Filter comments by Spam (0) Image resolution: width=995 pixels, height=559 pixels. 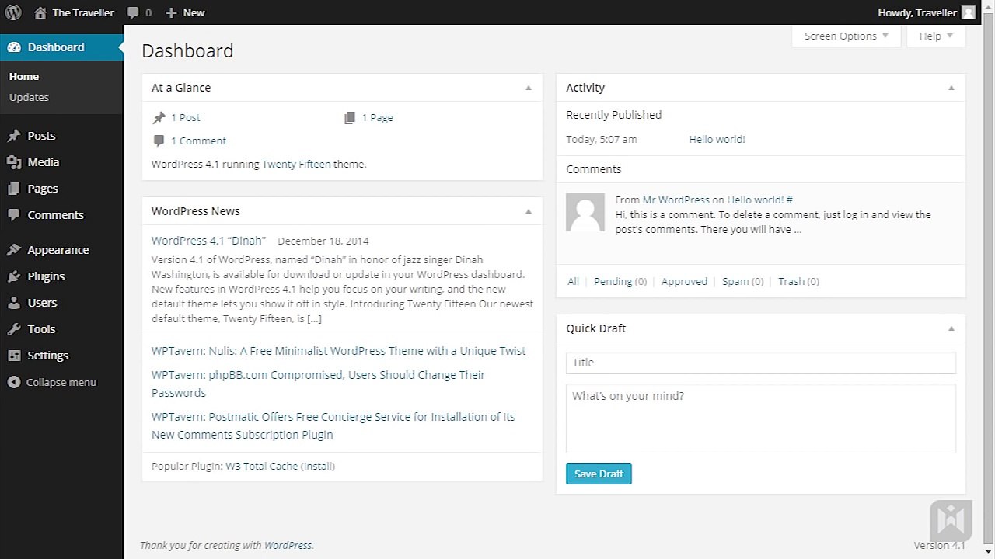tap(743, 282)
